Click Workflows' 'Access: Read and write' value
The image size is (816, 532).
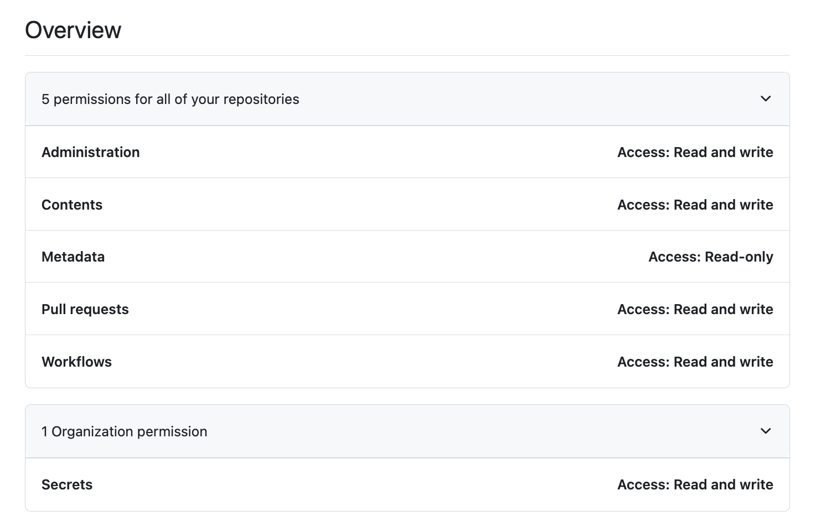tap(695, 362)
